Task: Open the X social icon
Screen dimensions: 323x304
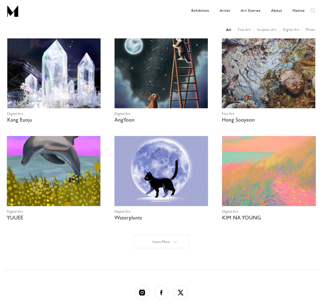Action: 181,293
